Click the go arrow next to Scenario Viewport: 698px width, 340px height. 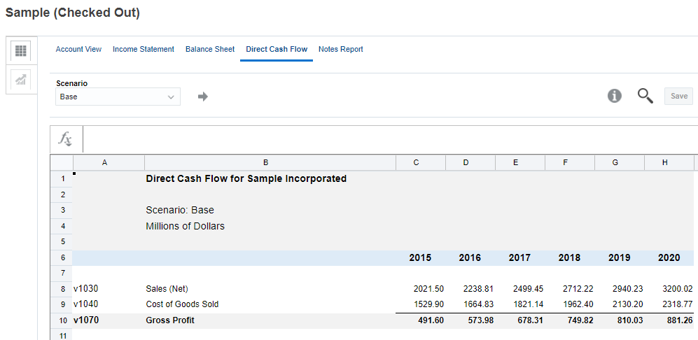pyautogui.click(x=203, y=97)
